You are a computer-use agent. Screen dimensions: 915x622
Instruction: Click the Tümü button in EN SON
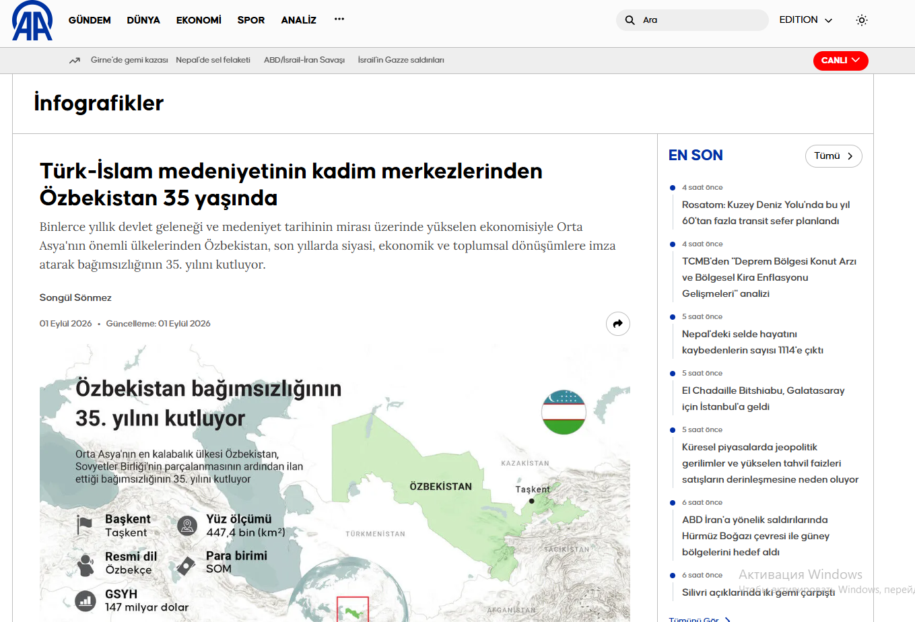(x=834, y=156)
